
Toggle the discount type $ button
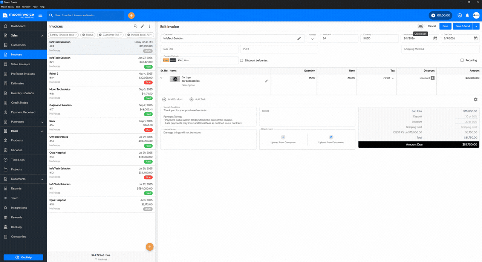pyautogui.click(x=433, y=78)
